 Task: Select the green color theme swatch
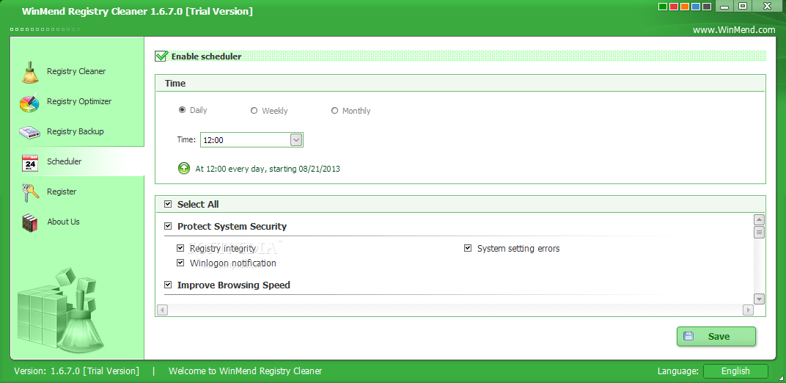pyautogui.click(x=663, y=7)
